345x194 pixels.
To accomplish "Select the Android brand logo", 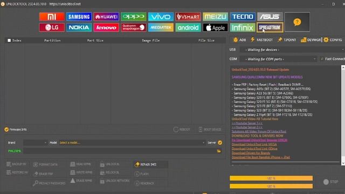I will (x=188, y=27).
